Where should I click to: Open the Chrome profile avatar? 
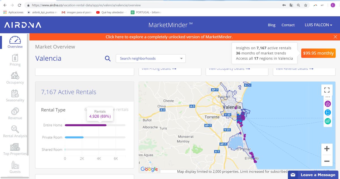point(333,5)
